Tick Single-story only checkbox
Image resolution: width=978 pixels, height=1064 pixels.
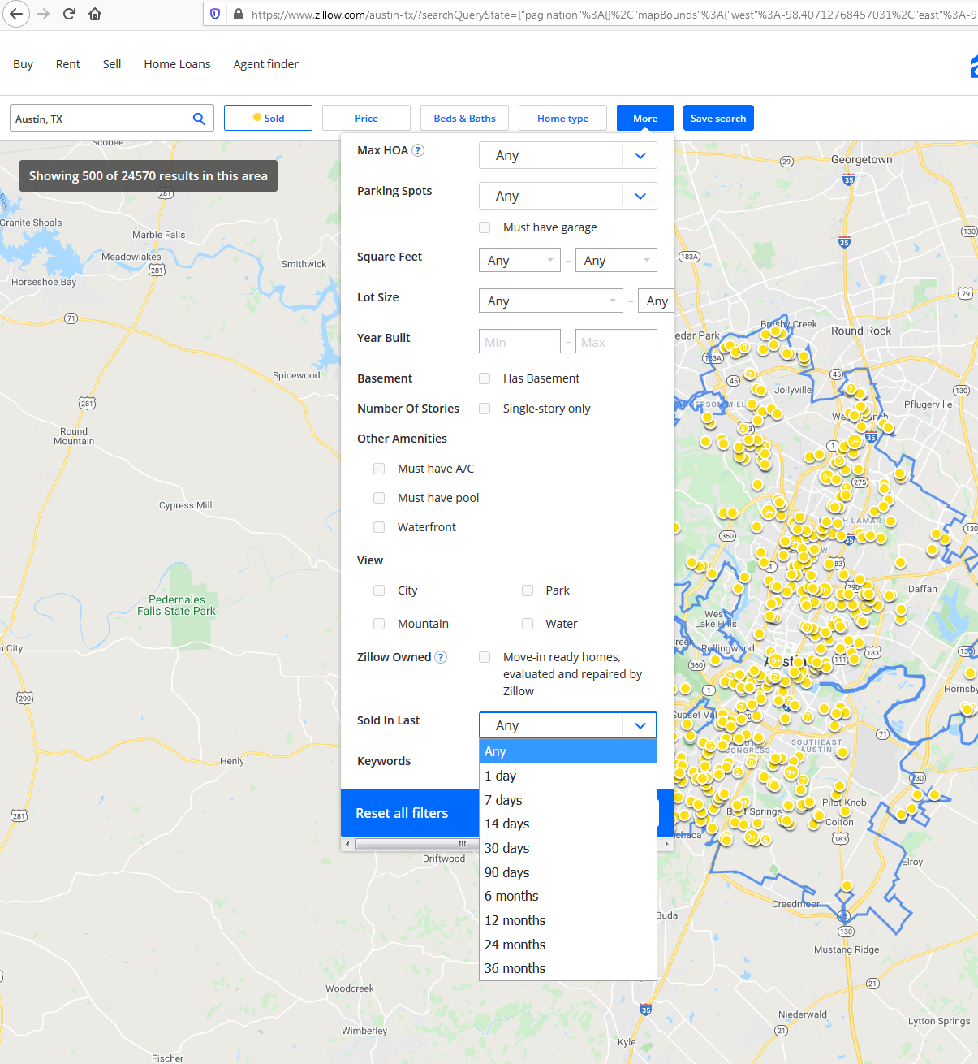click(x=485, y=409)
